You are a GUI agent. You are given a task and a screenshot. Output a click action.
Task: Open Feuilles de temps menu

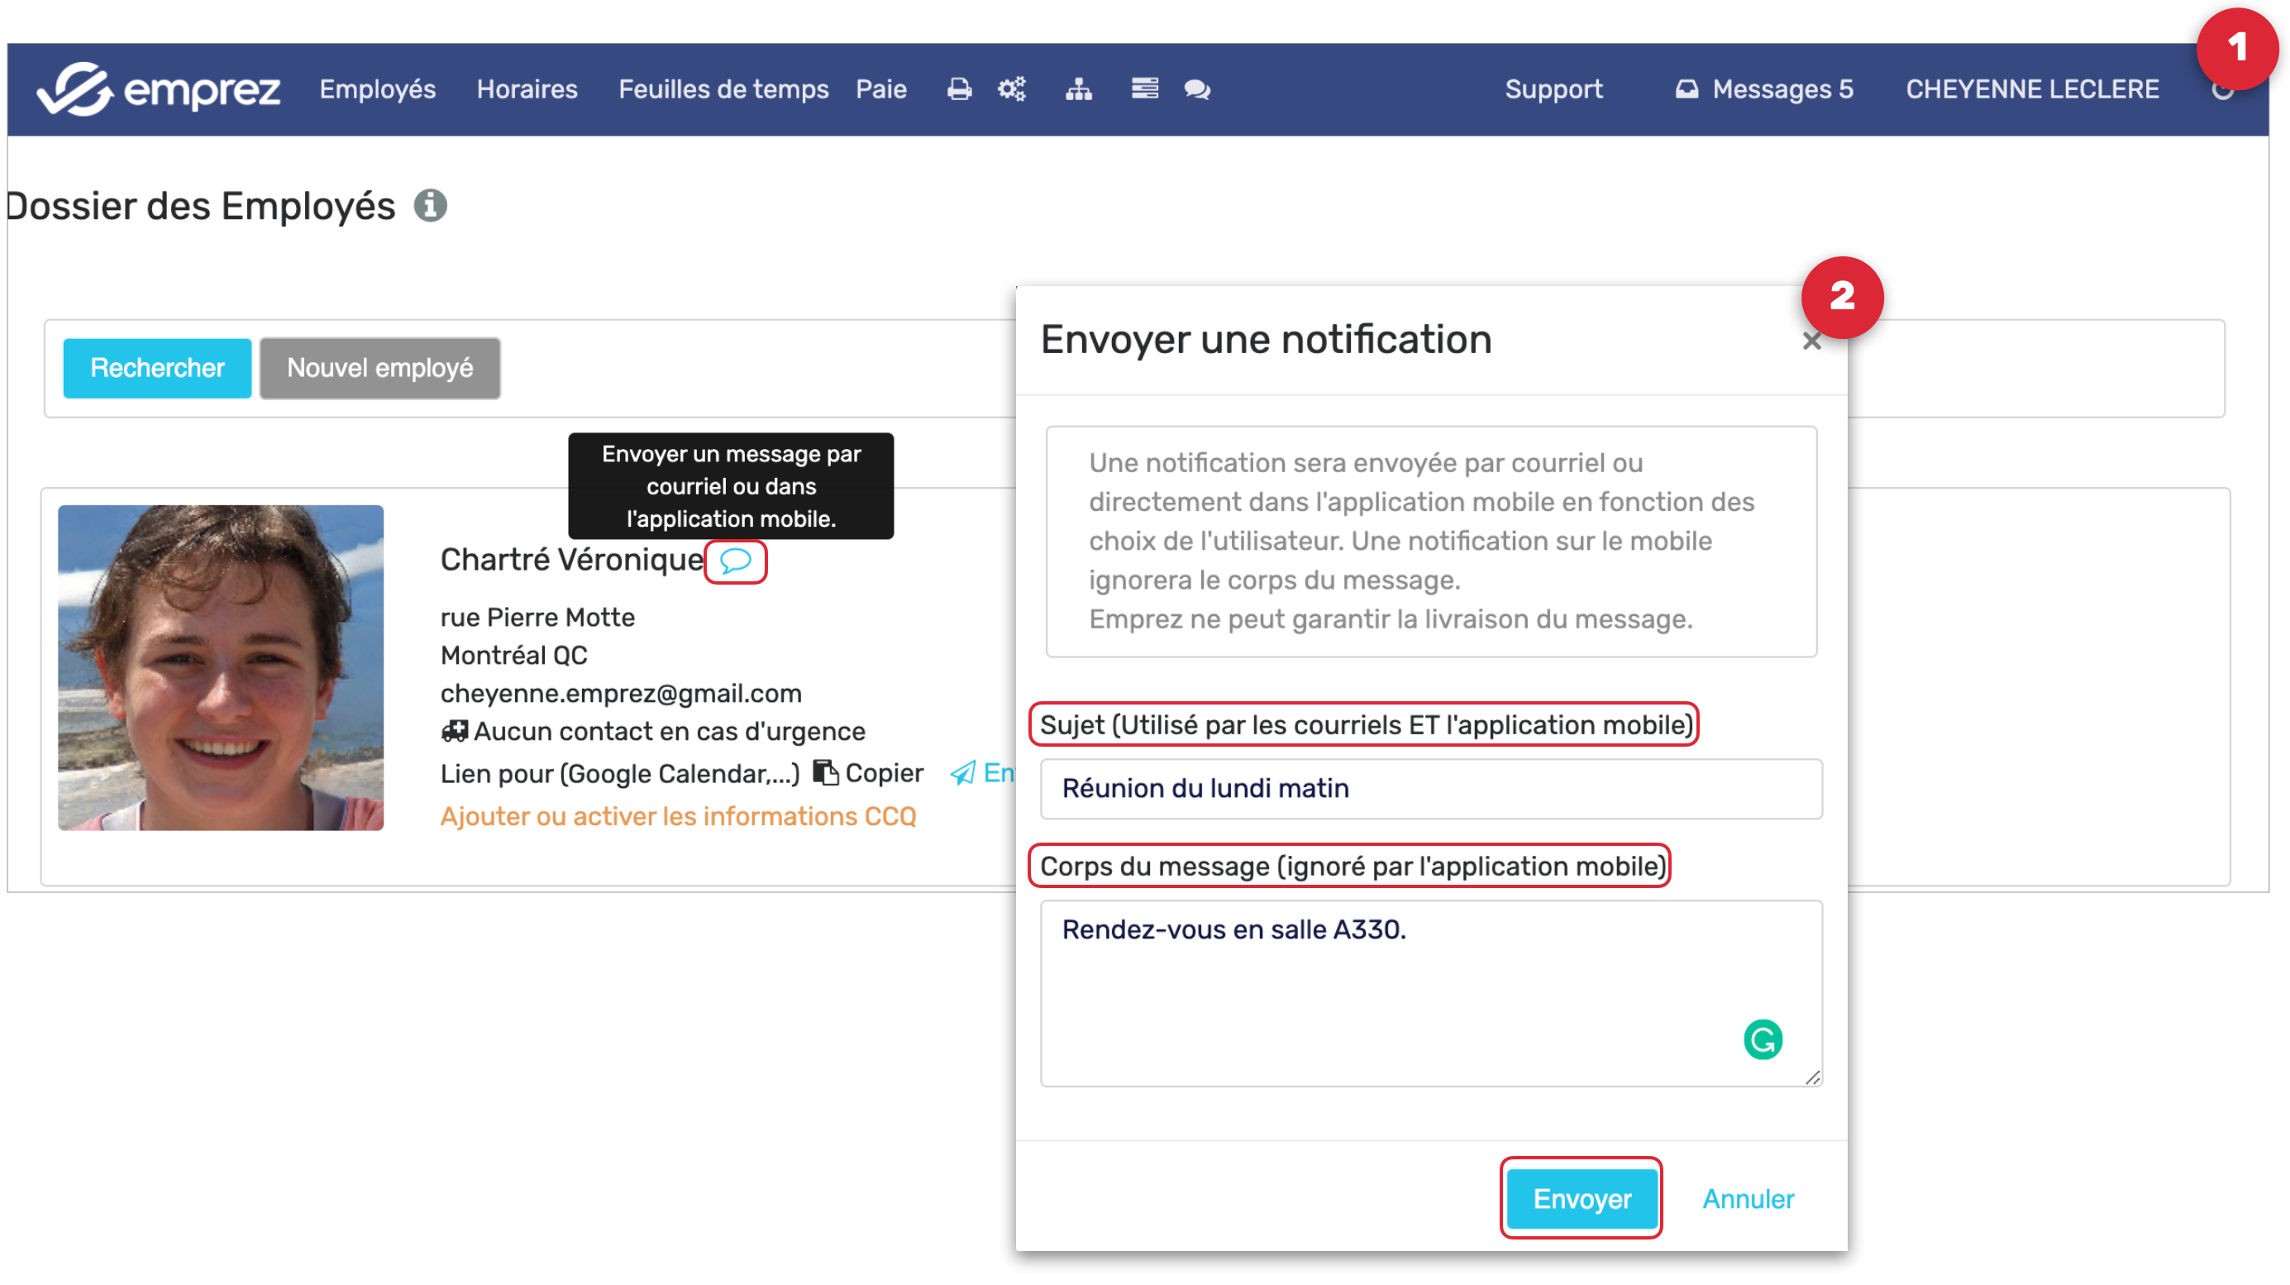(723, 89)
